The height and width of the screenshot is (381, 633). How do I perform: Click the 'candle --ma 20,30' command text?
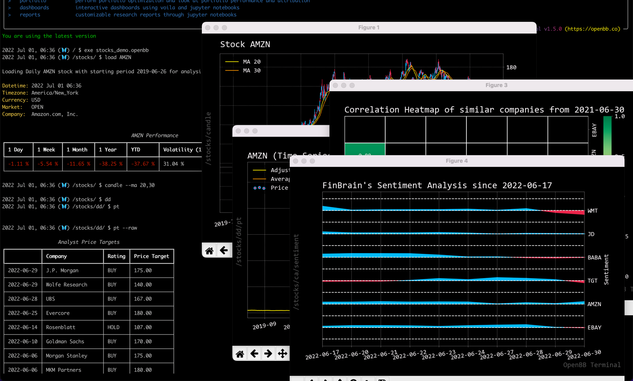coord(130,185)
